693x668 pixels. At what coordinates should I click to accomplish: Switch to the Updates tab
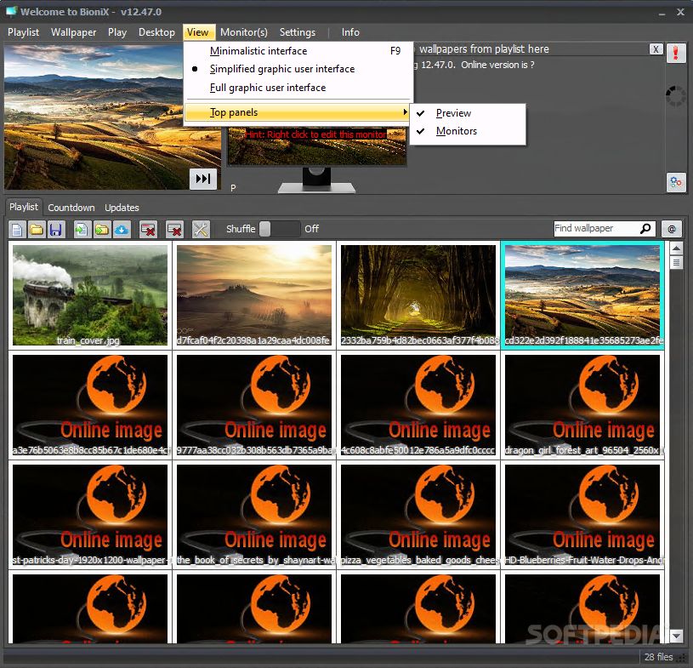(122, 208)
